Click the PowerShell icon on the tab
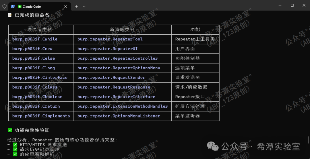 (13, 7)
